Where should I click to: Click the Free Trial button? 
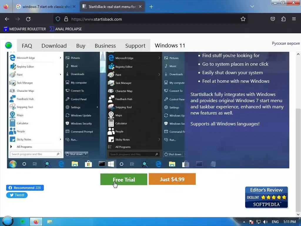[124, 179]
